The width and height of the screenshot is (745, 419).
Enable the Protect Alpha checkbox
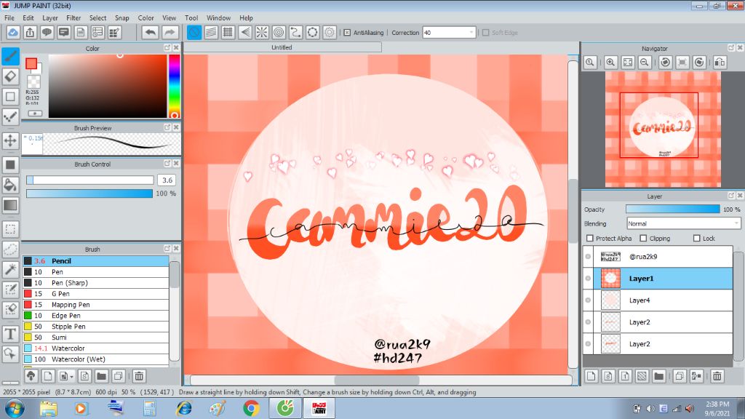coord(590,238)
